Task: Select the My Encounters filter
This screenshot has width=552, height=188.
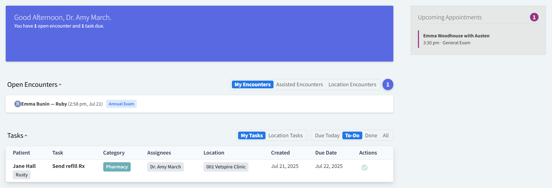Action: pyautogui.click(x=252, y=84)
